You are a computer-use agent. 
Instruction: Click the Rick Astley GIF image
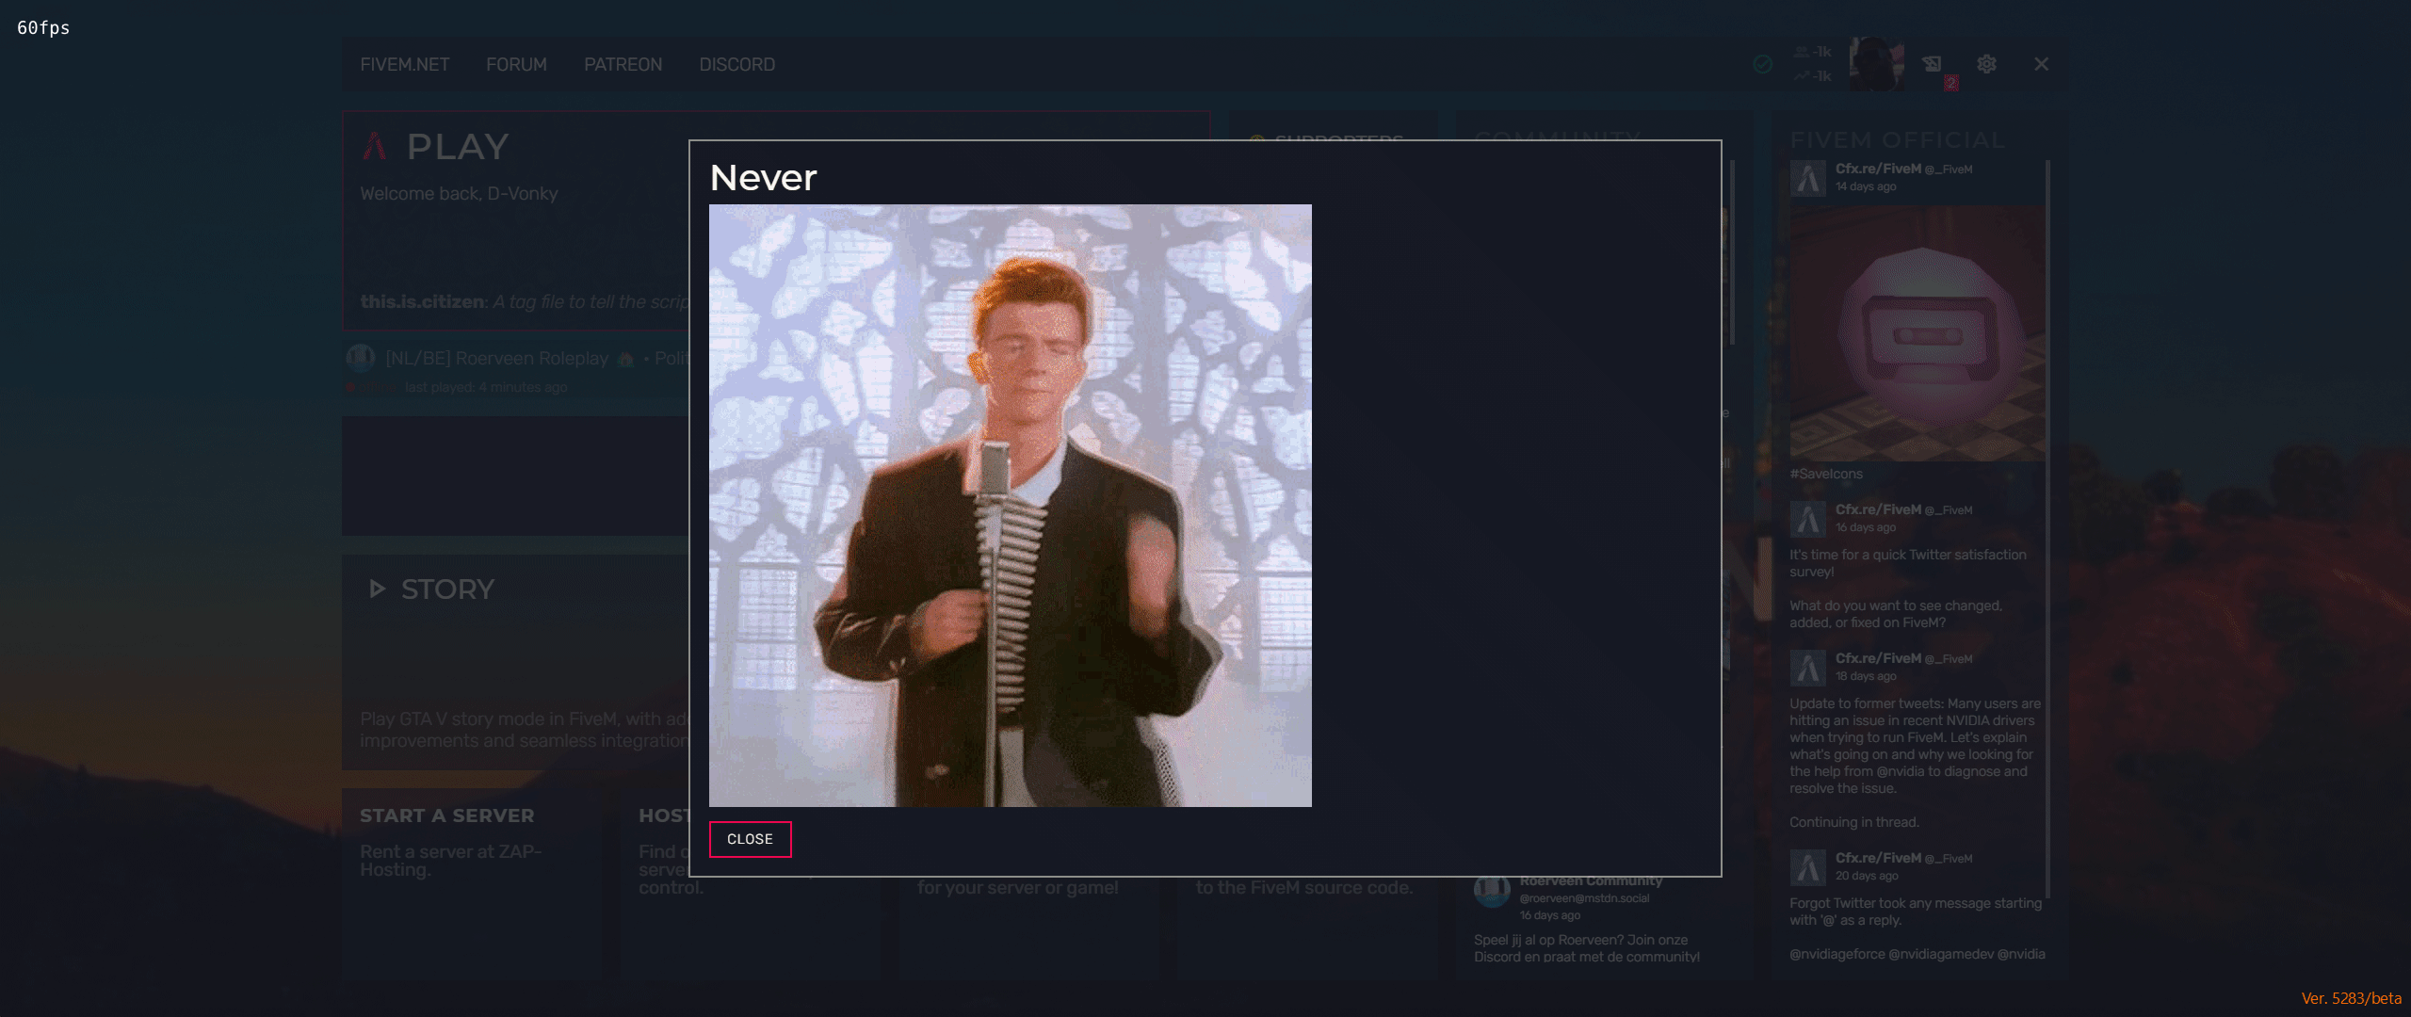point(1010,506)
